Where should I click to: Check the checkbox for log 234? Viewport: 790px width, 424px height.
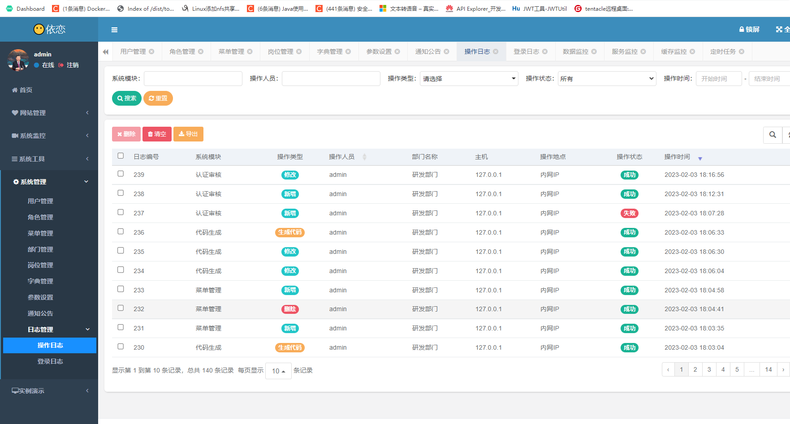[x=121, y=270]
